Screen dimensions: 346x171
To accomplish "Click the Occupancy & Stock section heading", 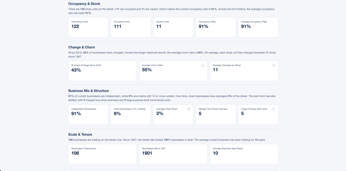I will [x=84, y=4].
